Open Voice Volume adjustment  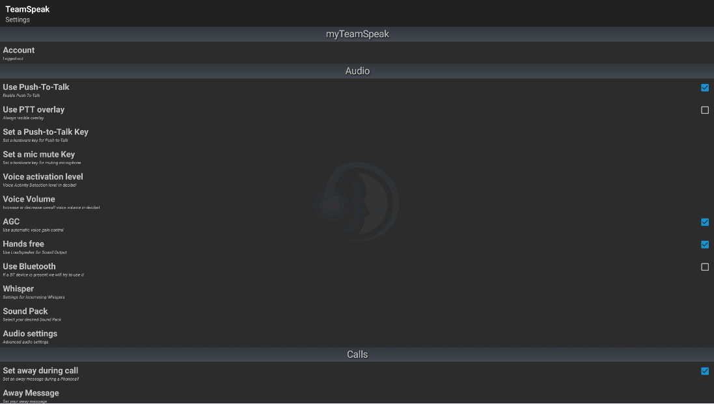(x=260, y=202)
